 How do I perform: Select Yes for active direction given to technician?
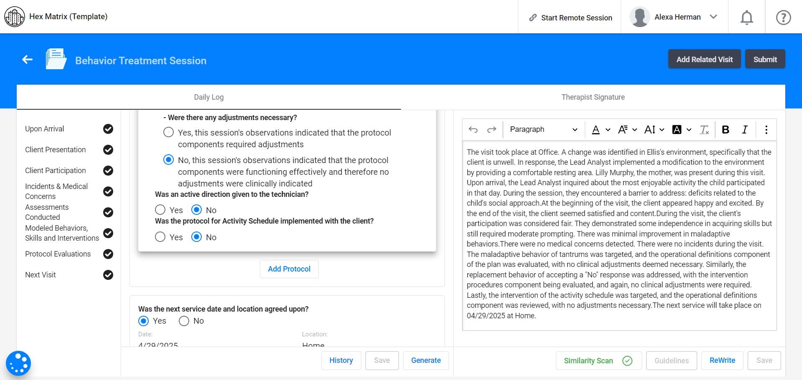[x=160, y=210]
